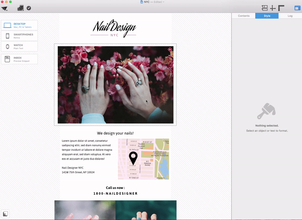Click the crosshair guides icon

tap(273, 8)
